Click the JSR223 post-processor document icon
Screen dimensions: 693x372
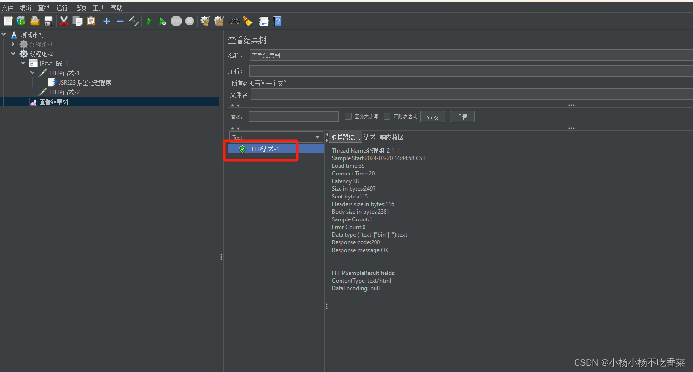click(x=52, y=82)
